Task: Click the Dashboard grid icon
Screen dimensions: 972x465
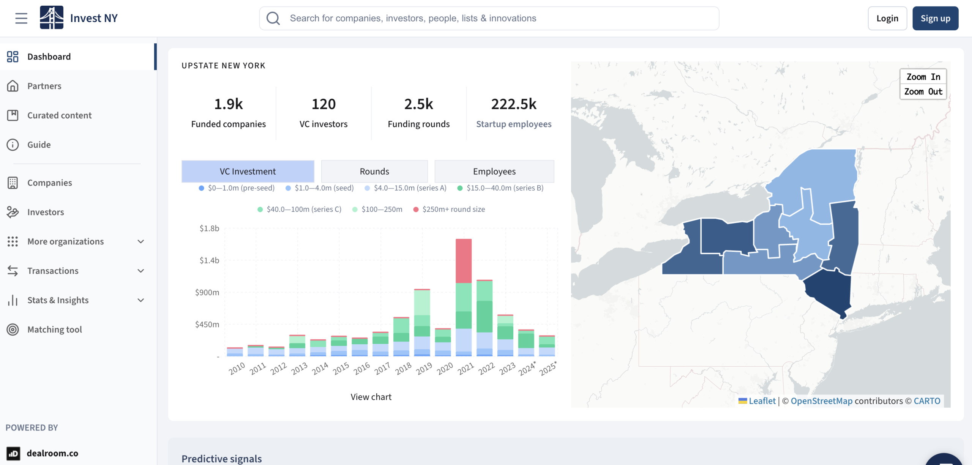Action: point(13,57)
